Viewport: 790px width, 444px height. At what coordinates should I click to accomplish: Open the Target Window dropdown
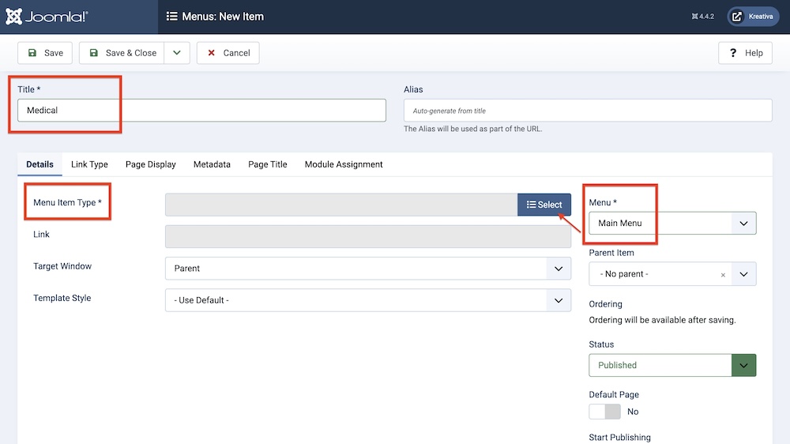pyautogui.click(x=367, y=269)
